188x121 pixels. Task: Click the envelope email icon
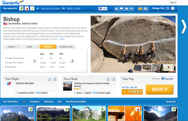[x=127, y=9]
